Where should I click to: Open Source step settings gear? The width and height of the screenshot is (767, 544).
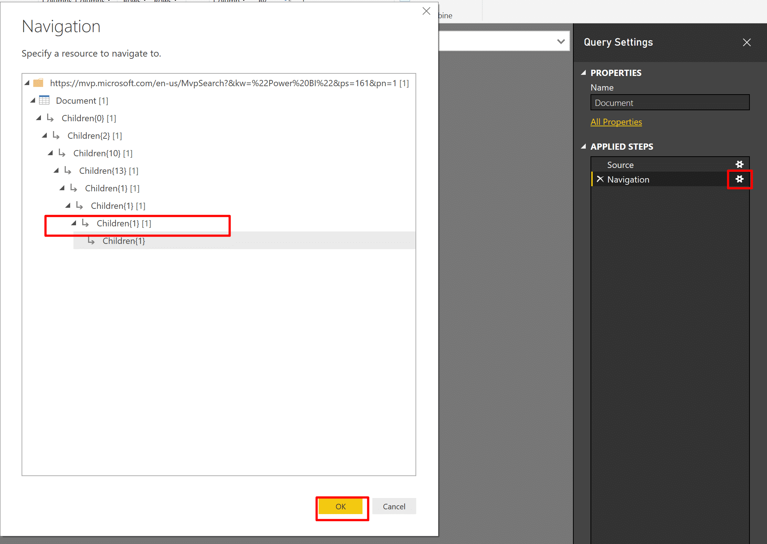coord(739,164)
